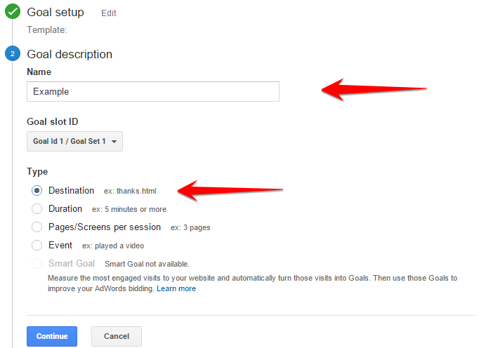Click the Goal slot ID label

(52, 121)
